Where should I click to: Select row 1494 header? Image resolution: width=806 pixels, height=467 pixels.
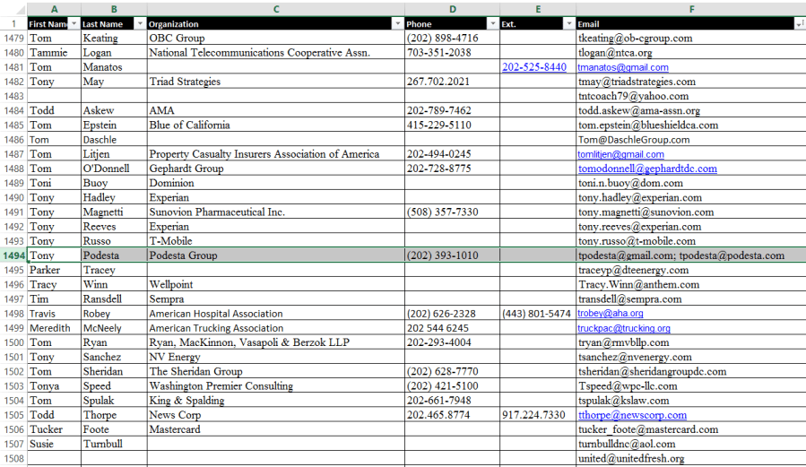pos(13,255)
